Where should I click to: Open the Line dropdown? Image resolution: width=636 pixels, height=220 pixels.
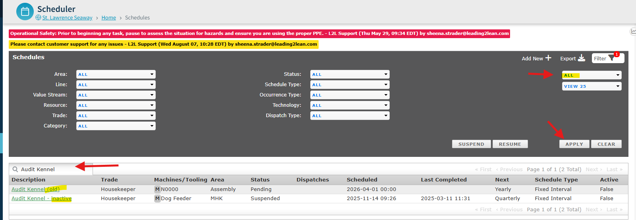pyautogui.click(x=116, y=85)
